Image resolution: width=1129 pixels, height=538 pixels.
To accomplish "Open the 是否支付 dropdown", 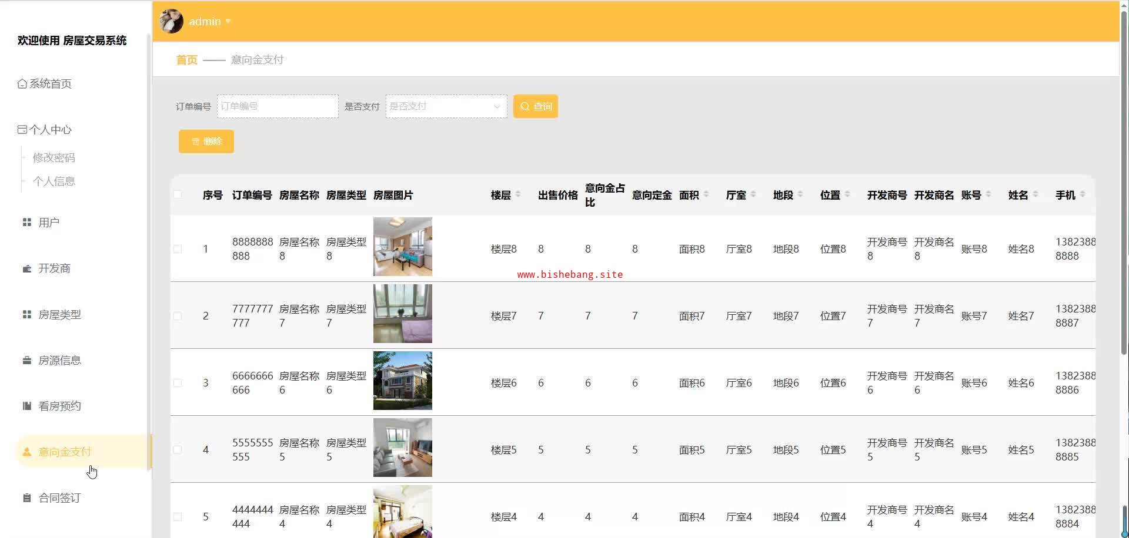I will tap(446, 106).
